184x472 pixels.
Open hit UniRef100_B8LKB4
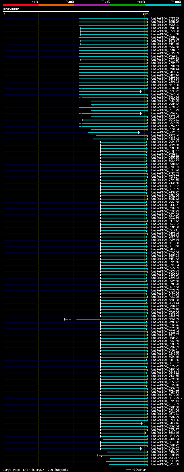(165, 97)
